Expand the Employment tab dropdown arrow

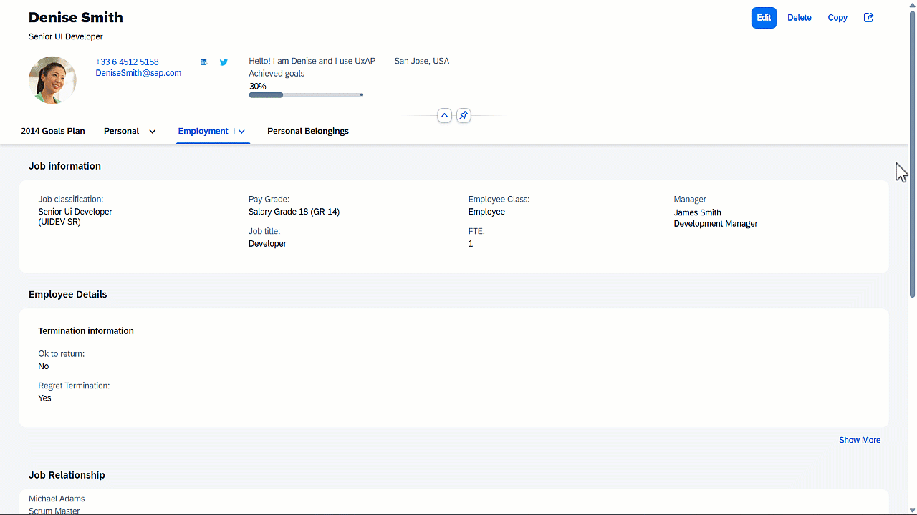pos(242,132)
